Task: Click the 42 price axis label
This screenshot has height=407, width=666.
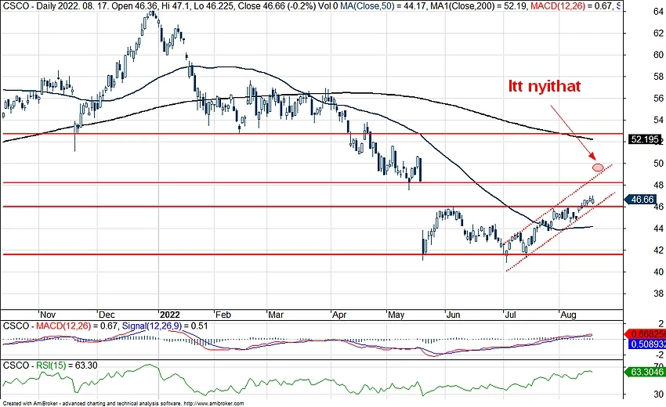Action: [658, 250]
